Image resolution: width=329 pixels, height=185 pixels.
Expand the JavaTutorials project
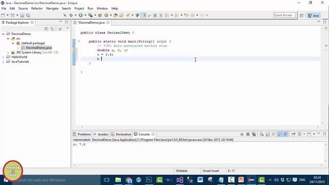[3, 62]
